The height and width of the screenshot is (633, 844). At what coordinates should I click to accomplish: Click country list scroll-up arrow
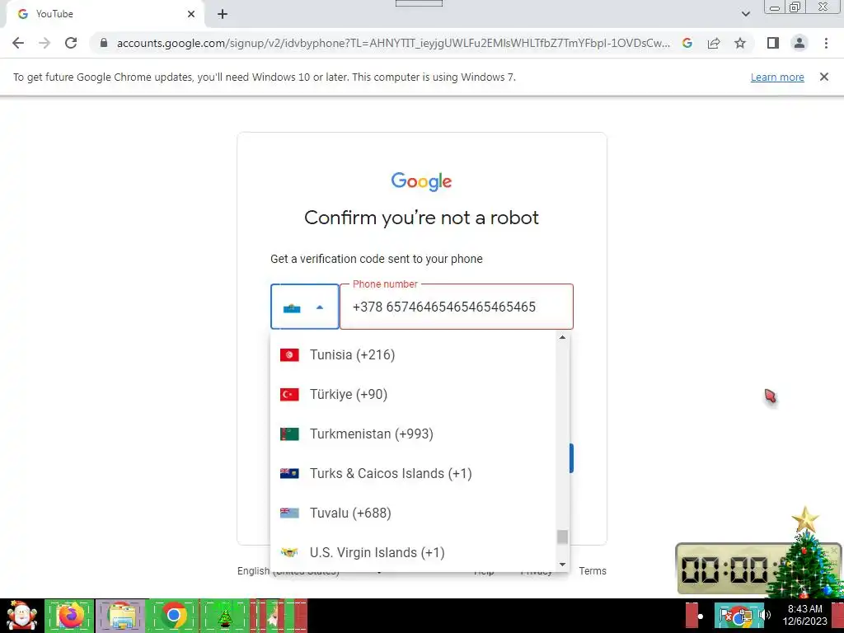click(x=562, y=337)
